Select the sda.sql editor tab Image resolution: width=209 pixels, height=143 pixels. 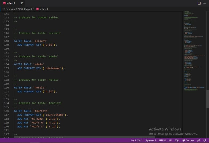pos(12,3)
